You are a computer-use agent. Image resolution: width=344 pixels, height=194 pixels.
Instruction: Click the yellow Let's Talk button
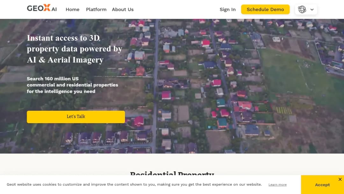(76, 117)
